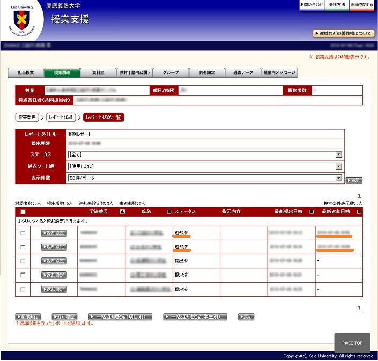378x361 pixels.
Task: Open the 教材などの著作権について link
Action: [344, 33]
